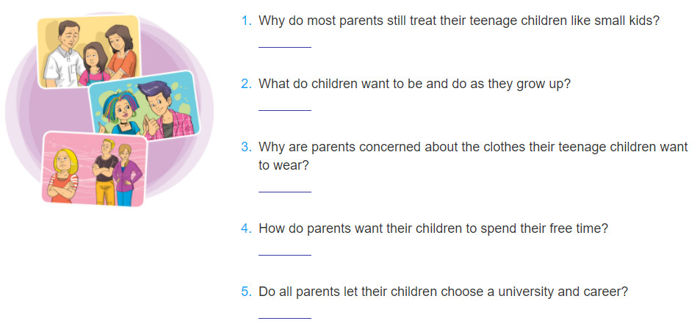Click the answer blank below question 4
Image resolution: width=697 pixels, height=332 pixels.
point(284,250)
